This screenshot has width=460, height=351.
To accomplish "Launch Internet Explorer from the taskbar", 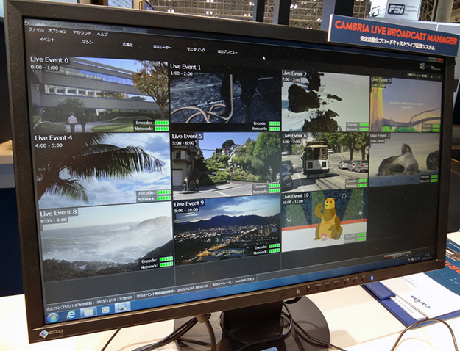I will (x=71, y=315).
